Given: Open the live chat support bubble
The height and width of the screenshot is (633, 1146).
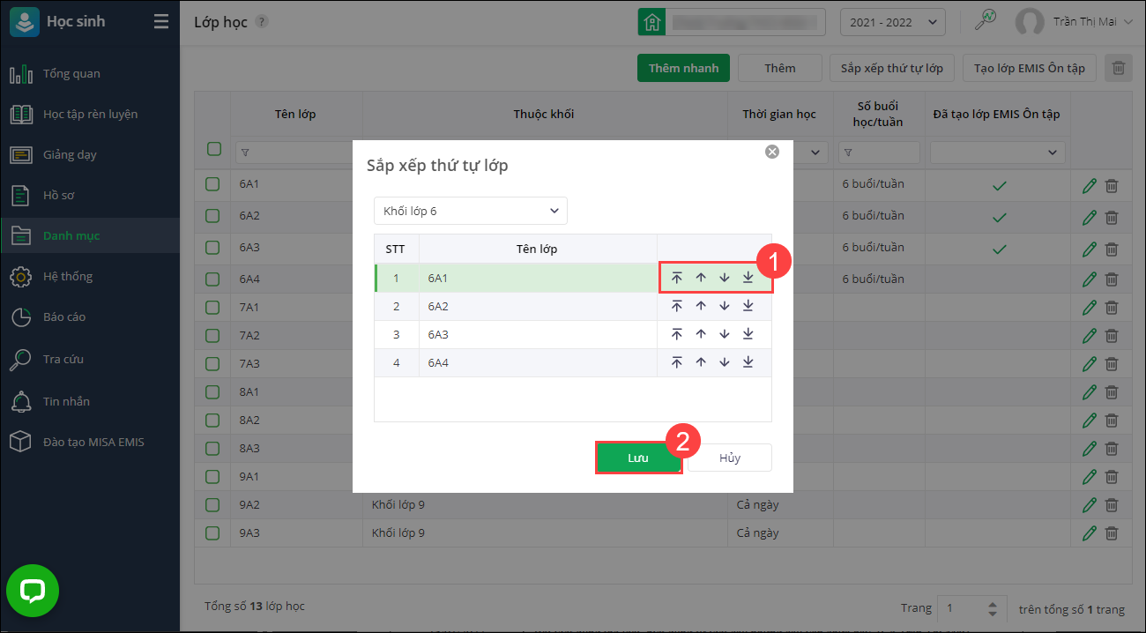Looking at the screenshot, I should tap(33, 591).
